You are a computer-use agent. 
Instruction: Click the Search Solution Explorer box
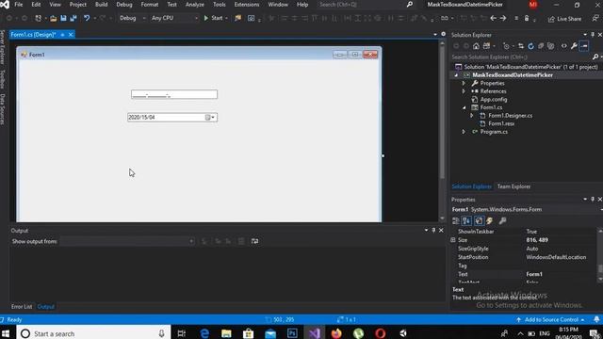click(x=521, y=56)
